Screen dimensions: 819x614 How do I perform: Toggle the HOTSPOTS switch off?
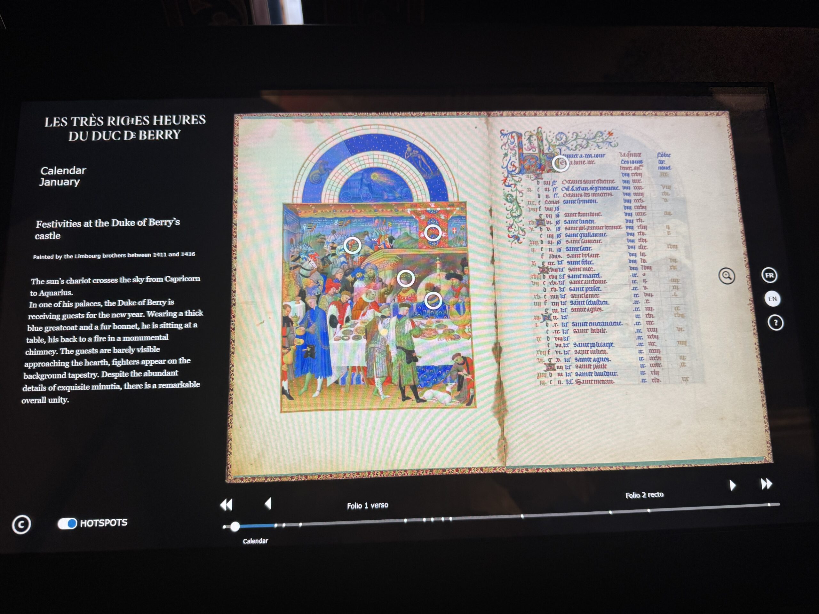68,523
